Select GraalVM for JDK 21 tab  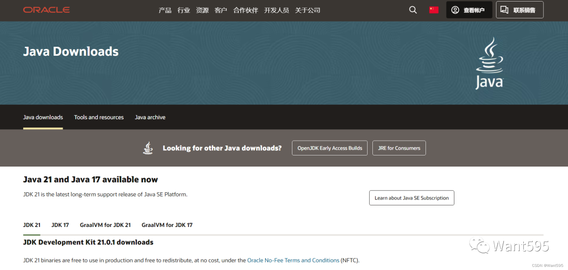(x=105, y=225)
